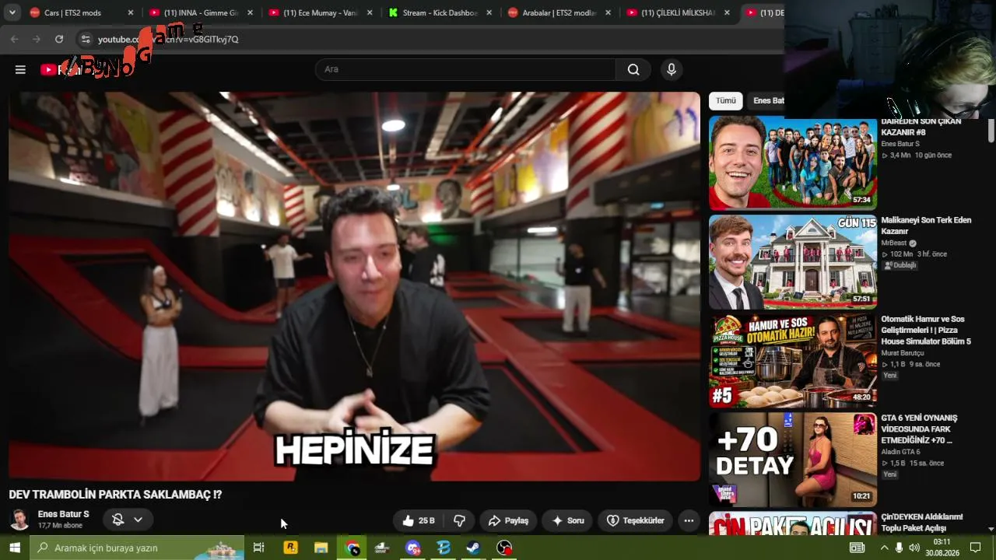Switch to the '(11) ÇİLEKLİ MİLKSHAKE' tab
The width and height of the screenshot is (996, 560).
(x=678, y=12)
